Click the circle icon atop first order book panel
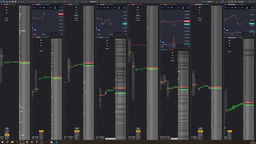This screenshot has height=144, width=256. 6,7
